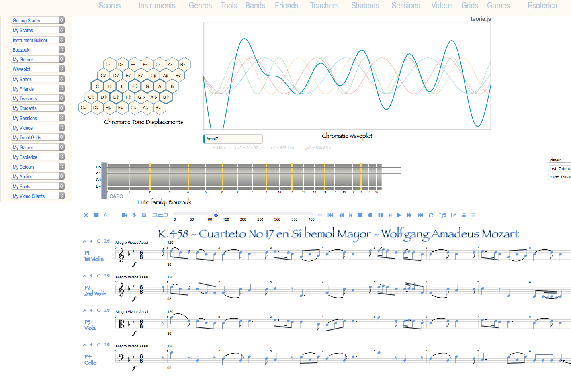
Task: Click the video camera recording icon
Action: [124, 215]
